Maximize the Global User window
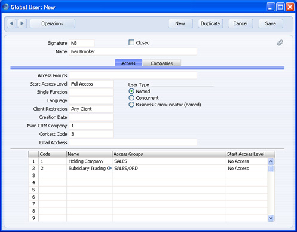Screen dimensions: 297x232 [280, 7]
